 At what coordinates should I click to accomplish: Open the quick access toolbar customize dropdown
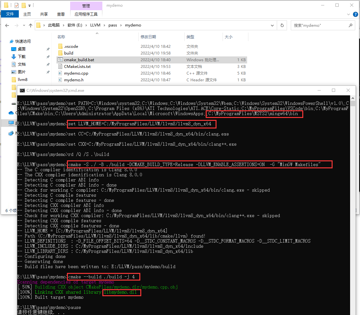click(x=29, y=5)
